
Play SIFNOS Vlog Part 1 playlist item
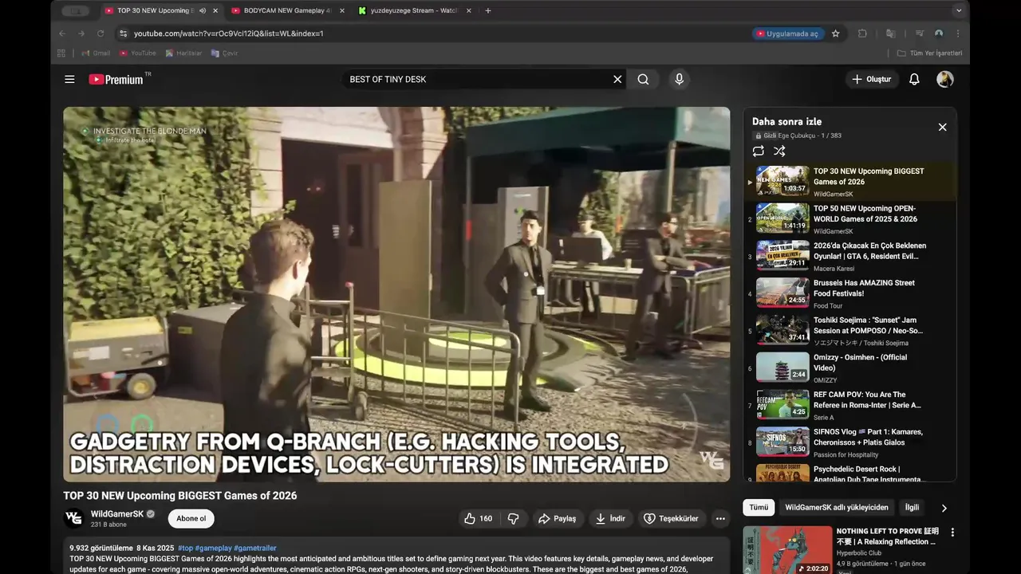click(x=850, y=442)
